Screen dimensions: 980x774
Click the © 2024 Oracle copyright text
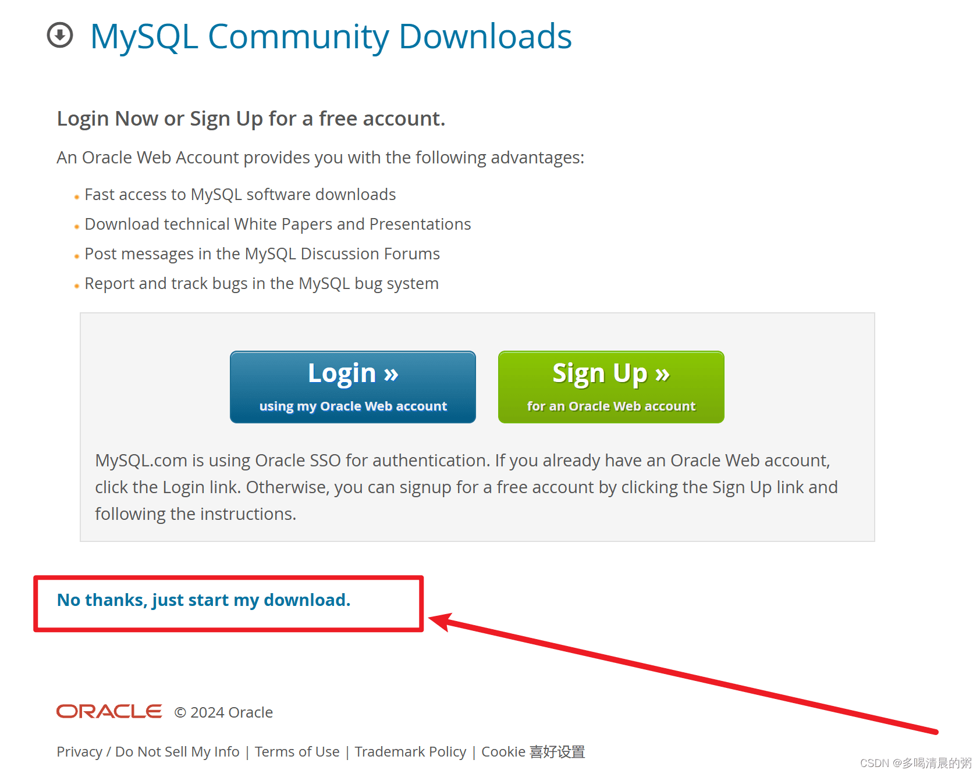(223, 712)
